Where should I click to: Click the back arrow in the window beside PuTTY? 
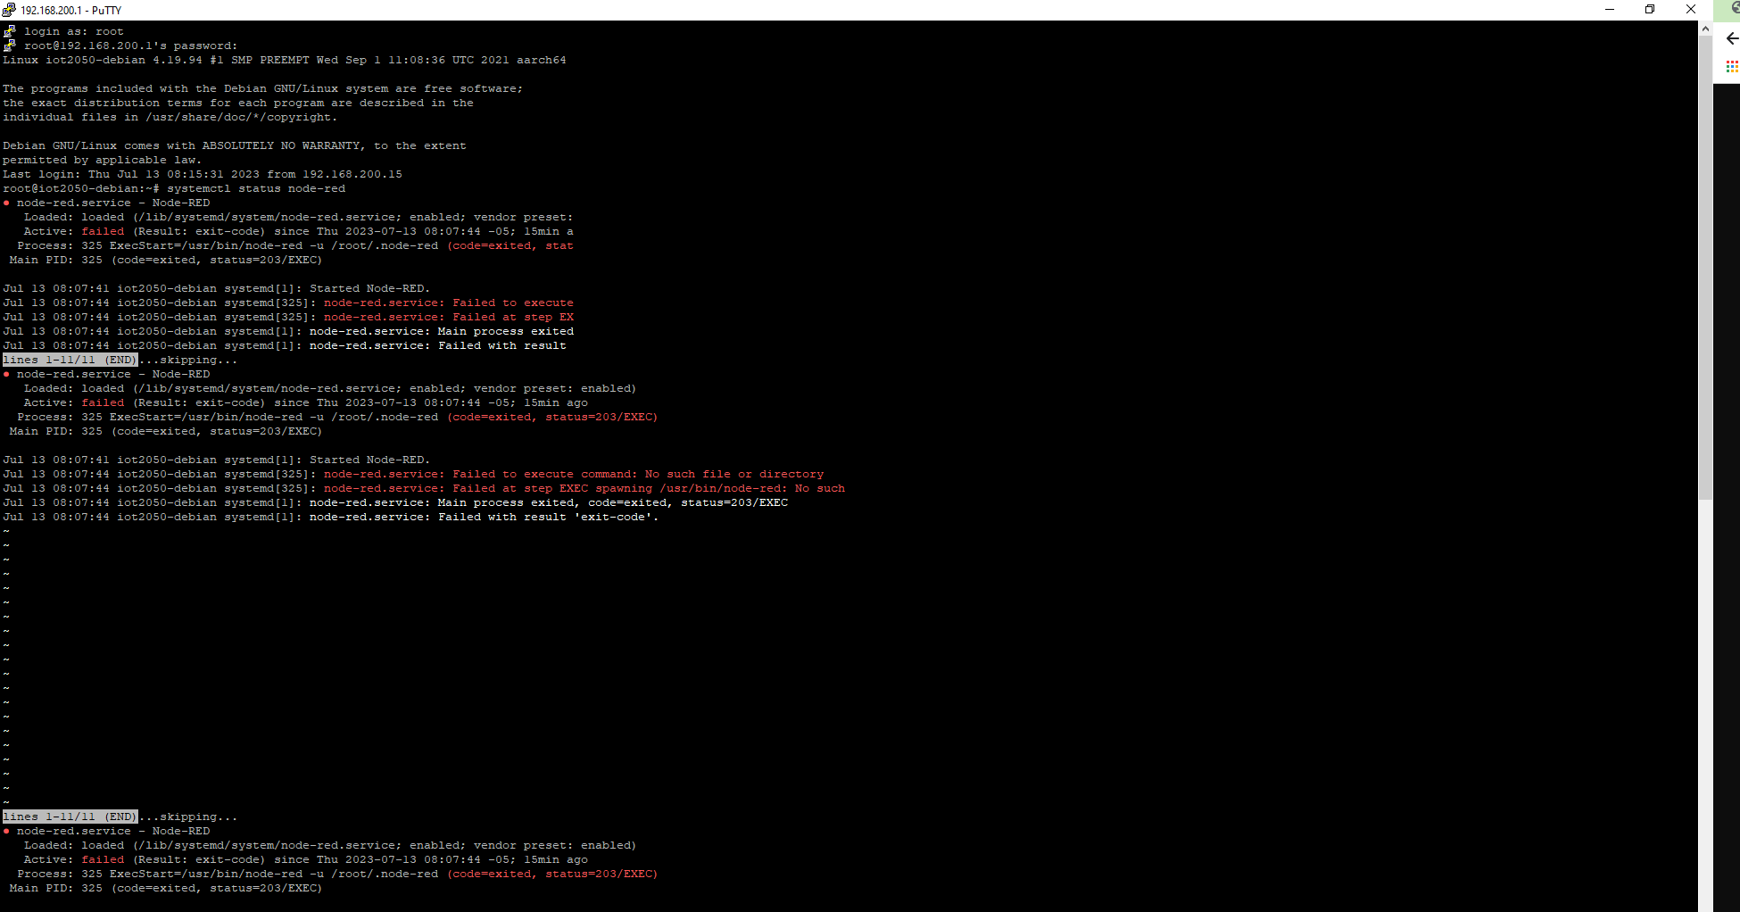(1731, 38)
